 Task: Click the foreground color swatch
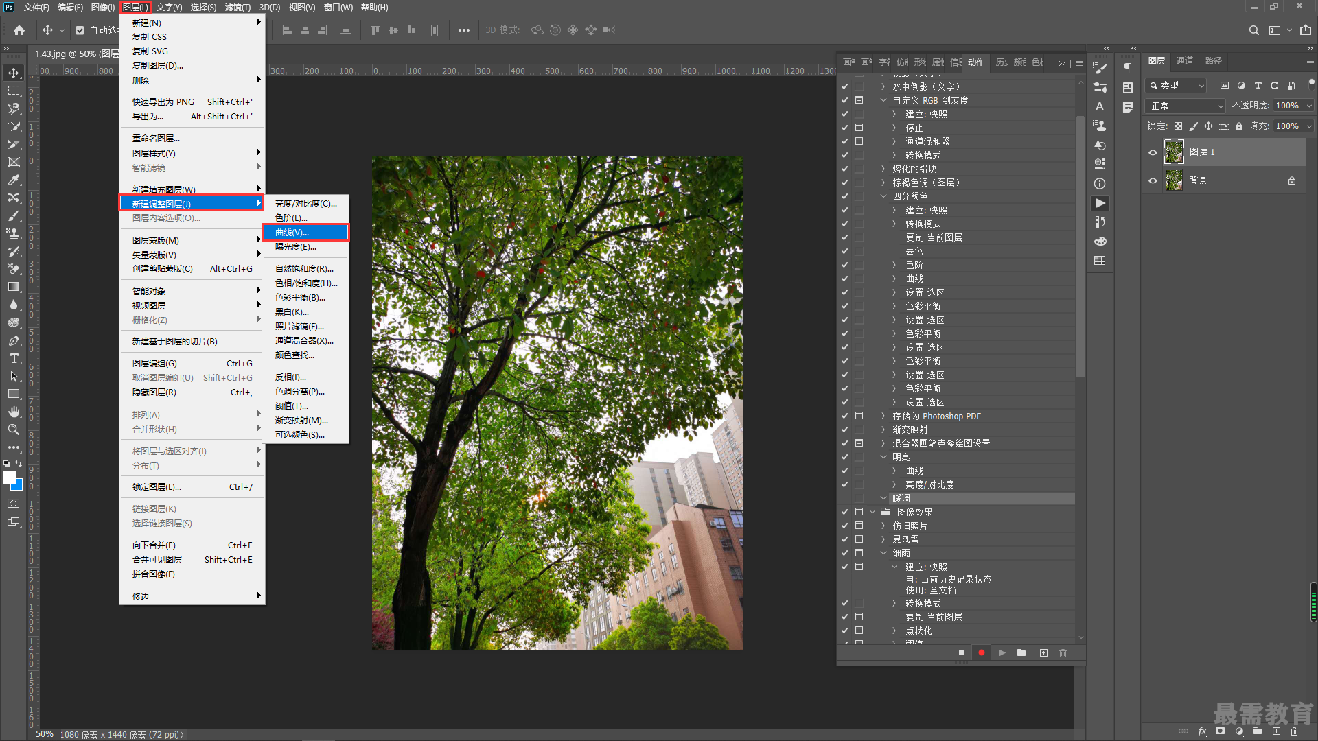click(x=10, y=478)
